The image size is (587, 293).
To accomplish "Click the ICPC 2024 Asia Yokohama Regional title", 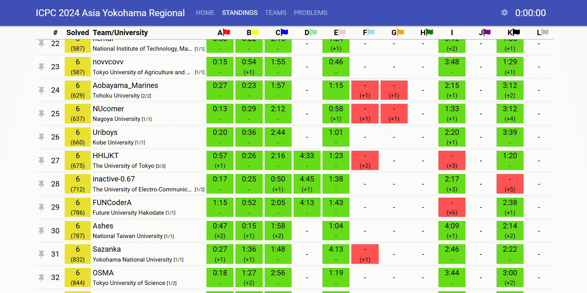I will pos(110,13).
